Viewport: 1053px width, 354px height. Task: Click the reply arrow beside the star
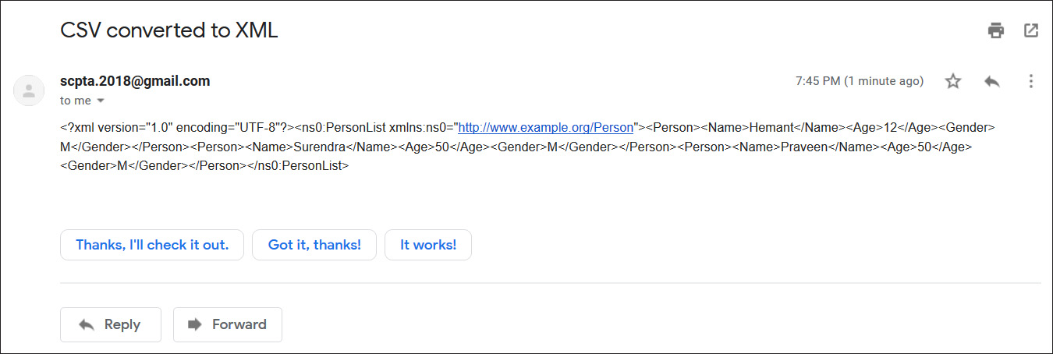[x=992, y=81]
